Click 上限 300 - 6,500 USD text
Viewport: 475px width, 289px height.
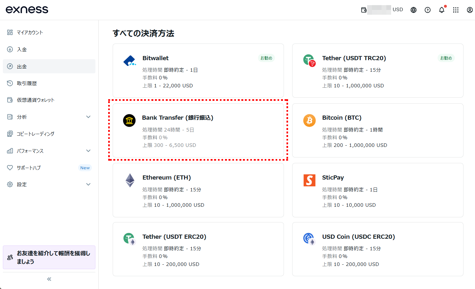[x=169, y=145]
